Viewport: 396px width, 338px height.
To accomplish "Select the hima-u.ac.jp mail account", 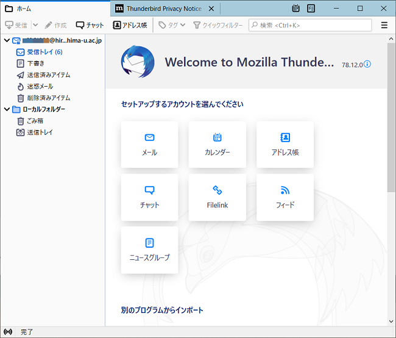I will (57, 40).
